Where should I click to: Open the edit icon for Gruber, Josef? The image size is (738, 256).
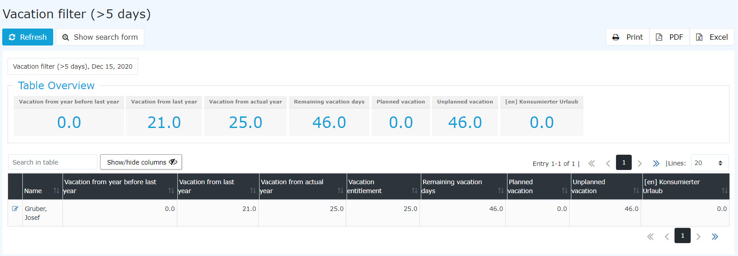[15, 208]
